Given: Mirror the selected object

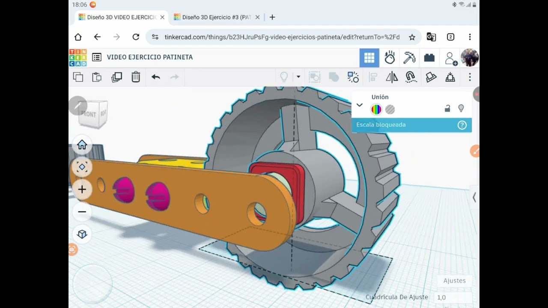Looking at the screenshot, I should click(x=392, y=77).
